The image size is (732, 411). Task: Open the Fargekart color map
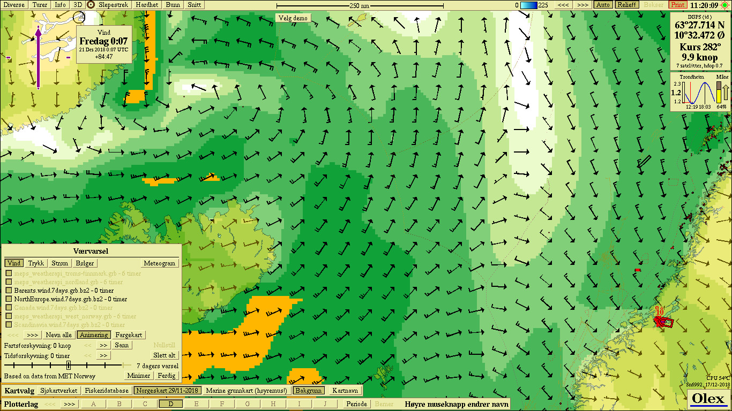[x=129, y=335]
